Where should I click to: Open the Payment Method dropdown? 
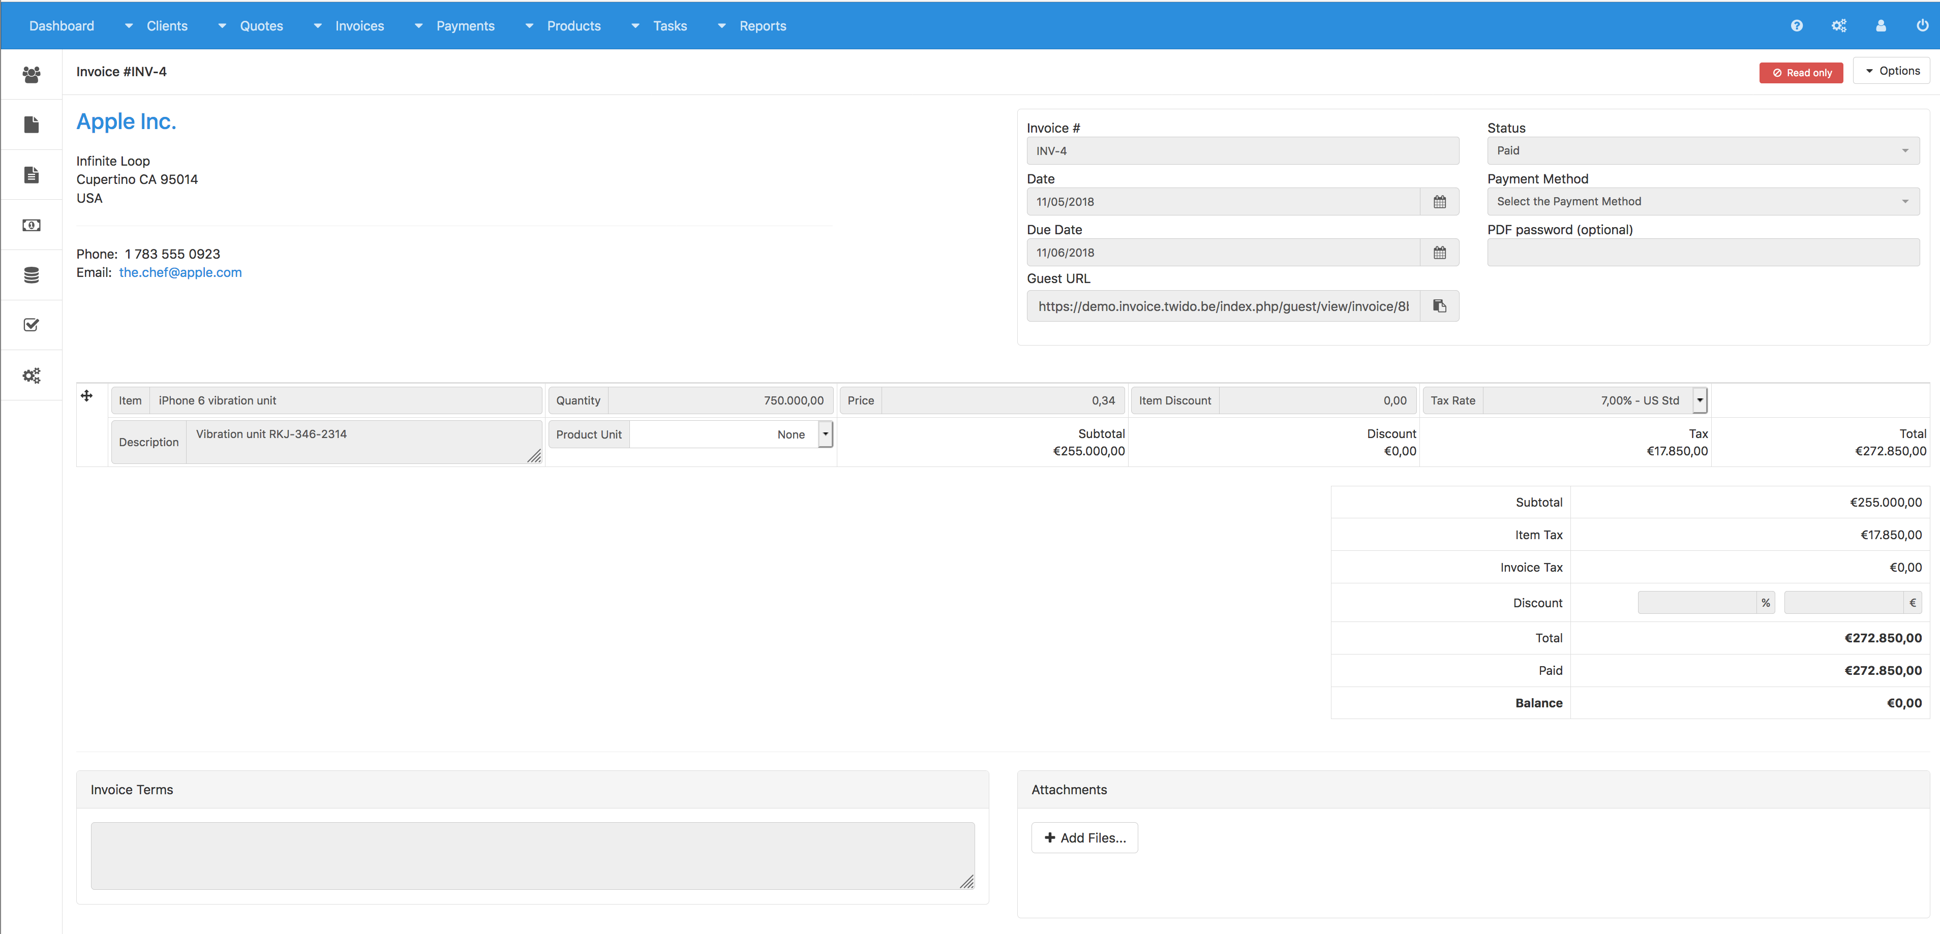click(x=1703, y=202)
